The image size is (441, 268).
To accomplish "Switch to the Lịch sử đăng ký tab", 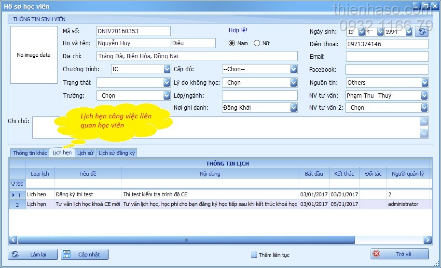I will tap(117, 153).
